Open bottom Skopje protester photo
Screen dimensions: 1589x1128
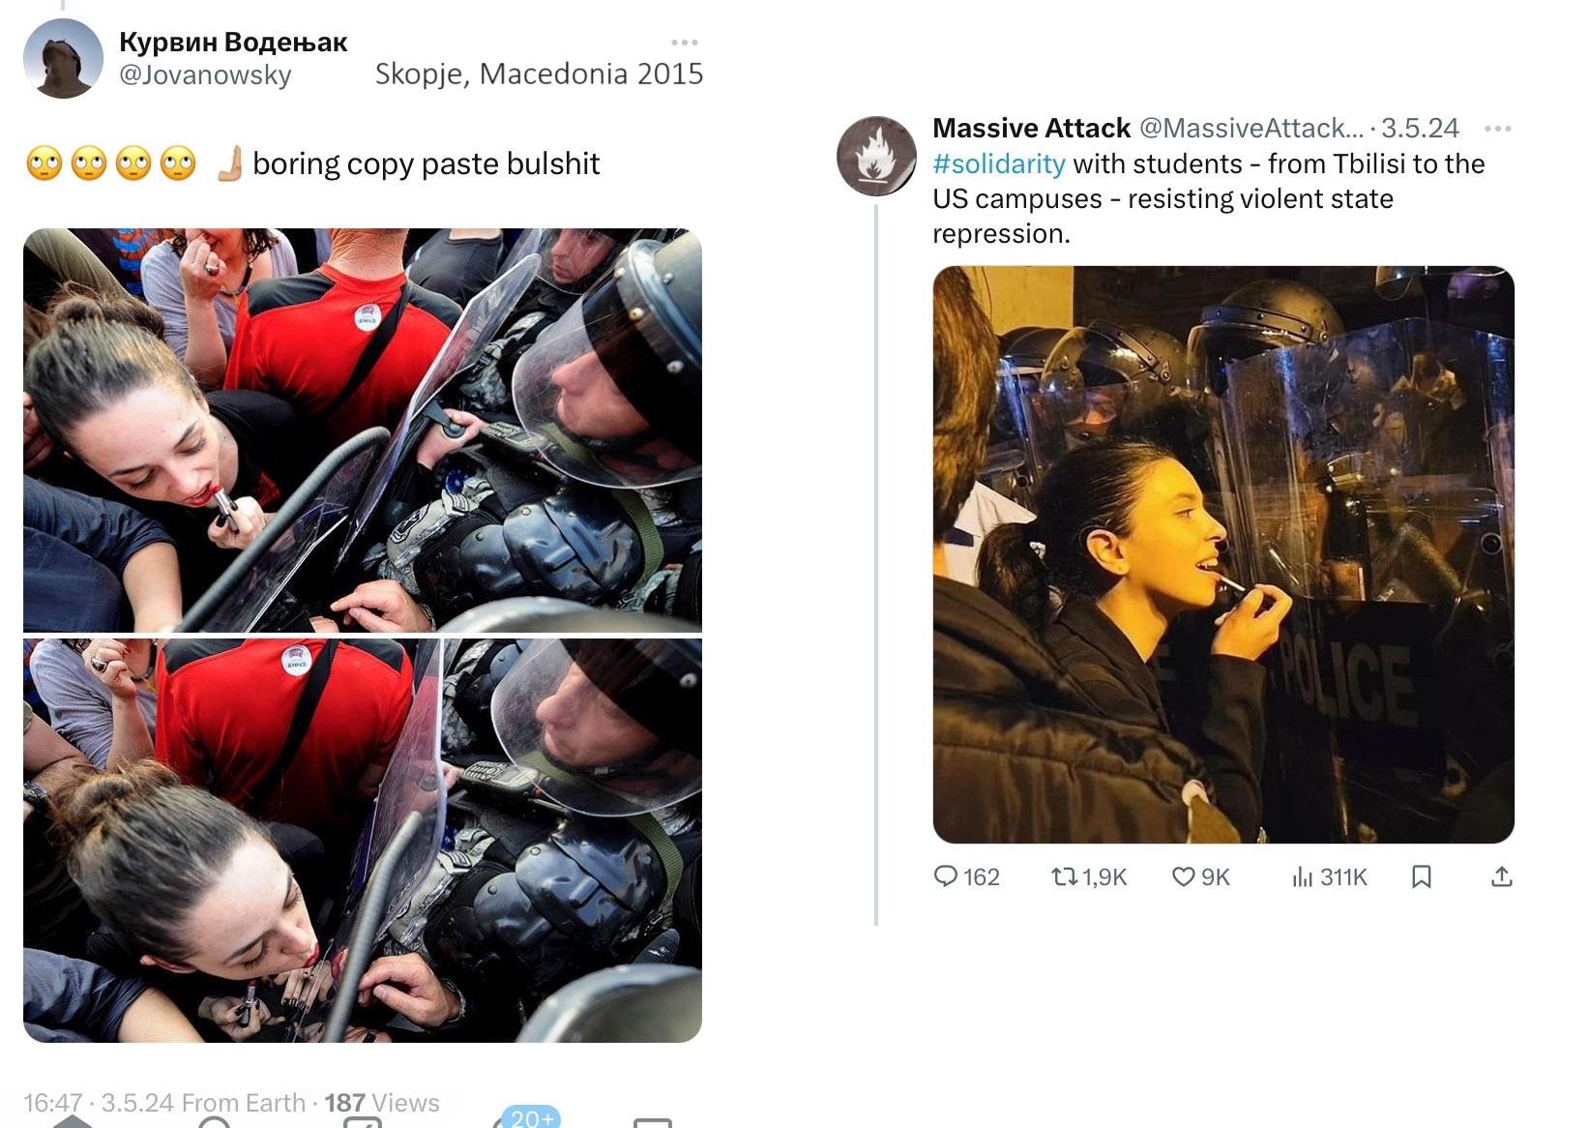[x=363, y=840]
